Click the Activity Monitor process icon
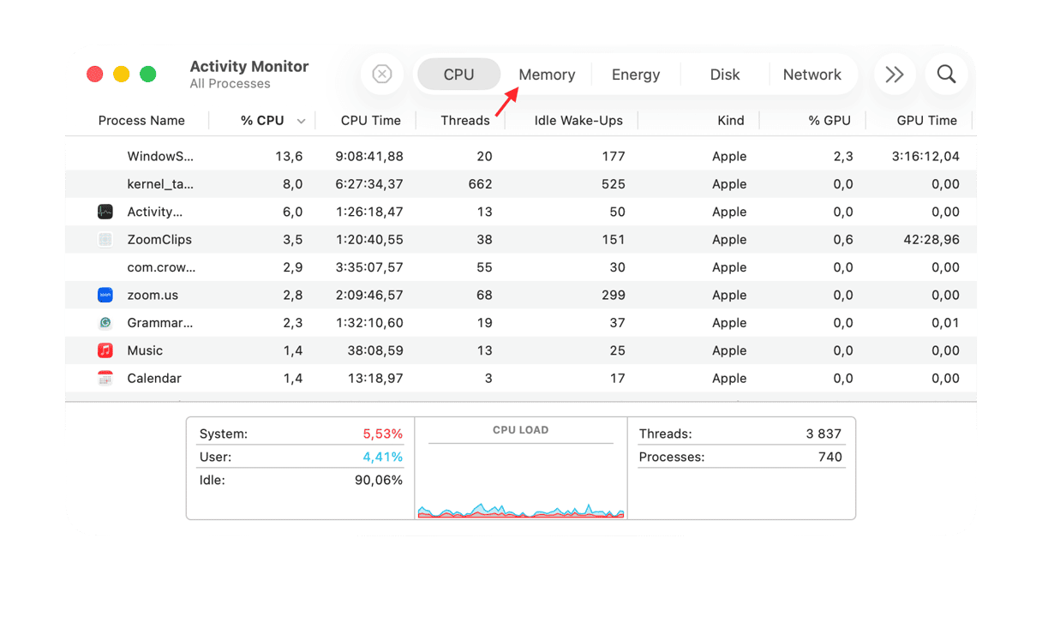 click(x=105, y=212)
